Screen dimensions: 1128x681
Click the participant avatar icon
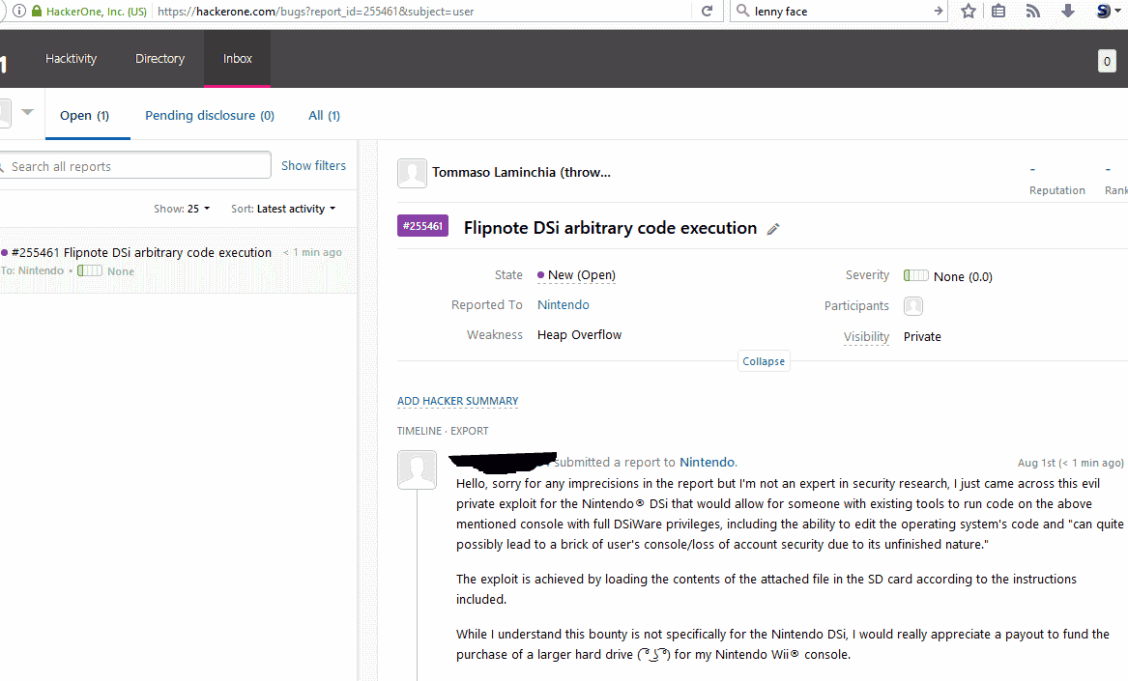(912, 305)
